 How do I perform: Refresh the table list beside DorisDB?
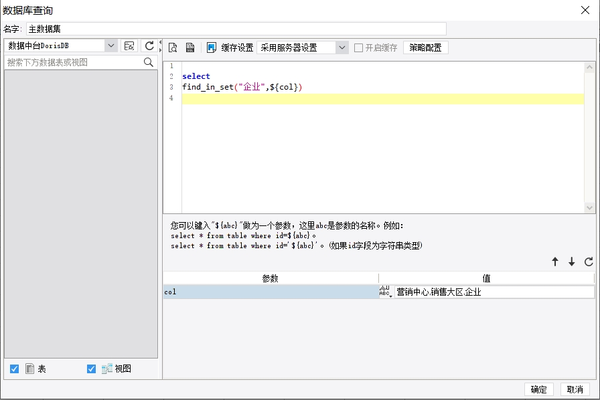point(149,46)
